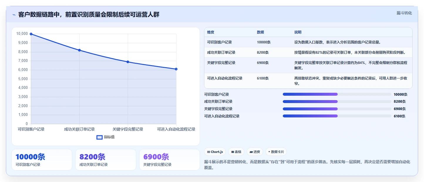Click the 数据 column header
This screenshot has width=424, height=182.
(260, 32)
